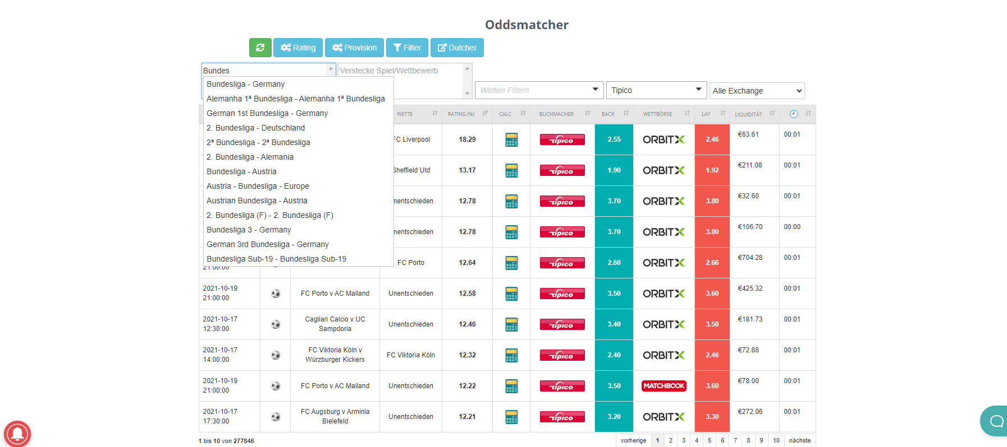Open calculator for 12.22 rating row
The width and height of the screenshot is (1007, 447).
pyautogui.click(x=511, y=386)
